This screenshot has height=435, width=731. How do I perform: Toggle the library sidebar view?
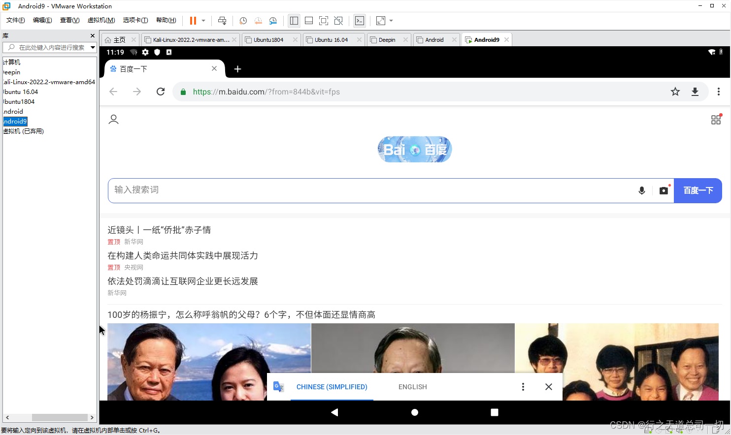[294, 21]
